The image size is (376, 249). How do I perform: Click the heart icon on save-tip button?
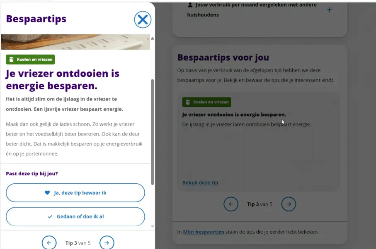tap(47, 193)
